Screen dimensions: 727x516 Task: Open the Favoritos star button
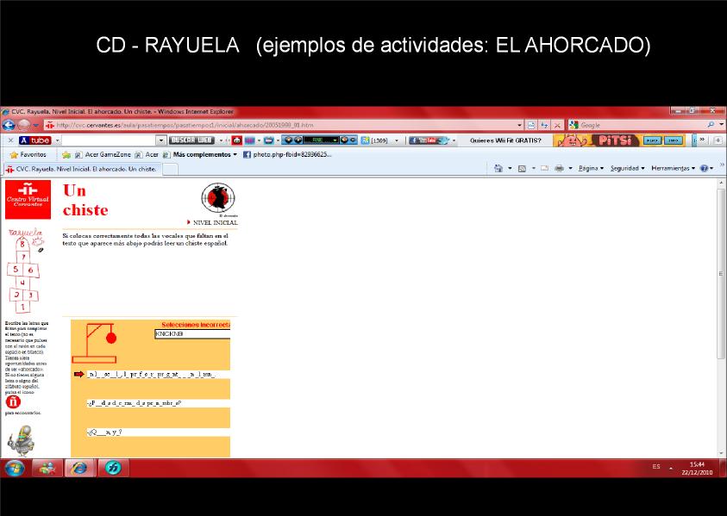[28, 155]
